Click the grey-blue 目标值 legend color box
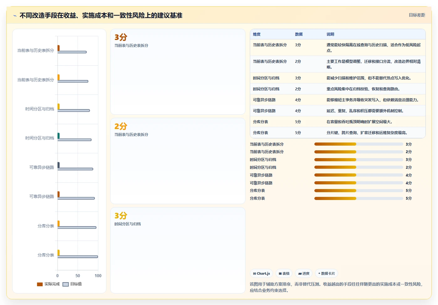The width and height of the screenshot is (438, 305). point(65,284)
